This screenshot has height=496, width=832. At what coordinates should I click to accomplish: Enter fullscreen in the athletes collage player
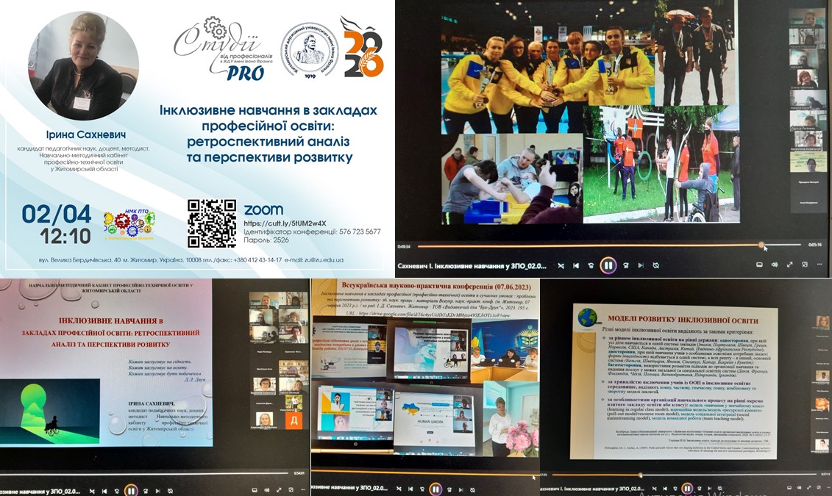point(790,265)
